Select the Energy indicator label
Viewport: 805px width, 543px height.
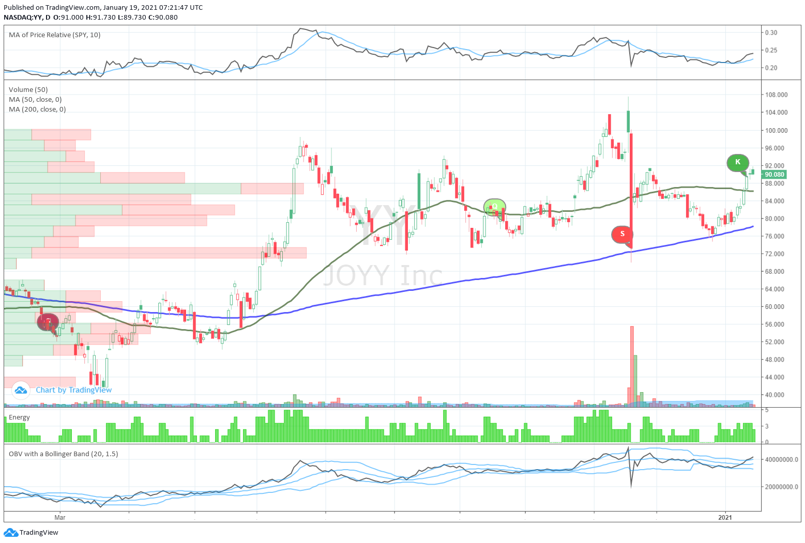click(19, 417)
